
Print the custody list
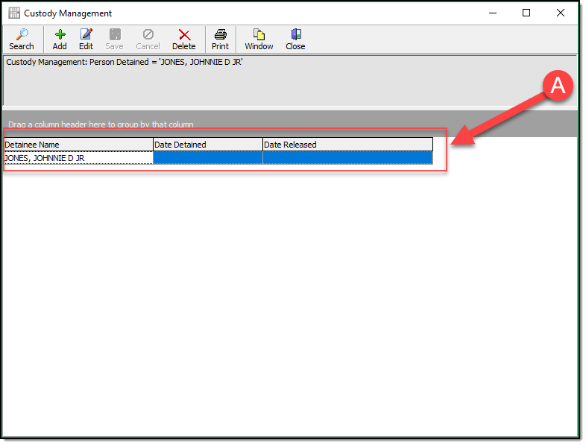(220, 35)
